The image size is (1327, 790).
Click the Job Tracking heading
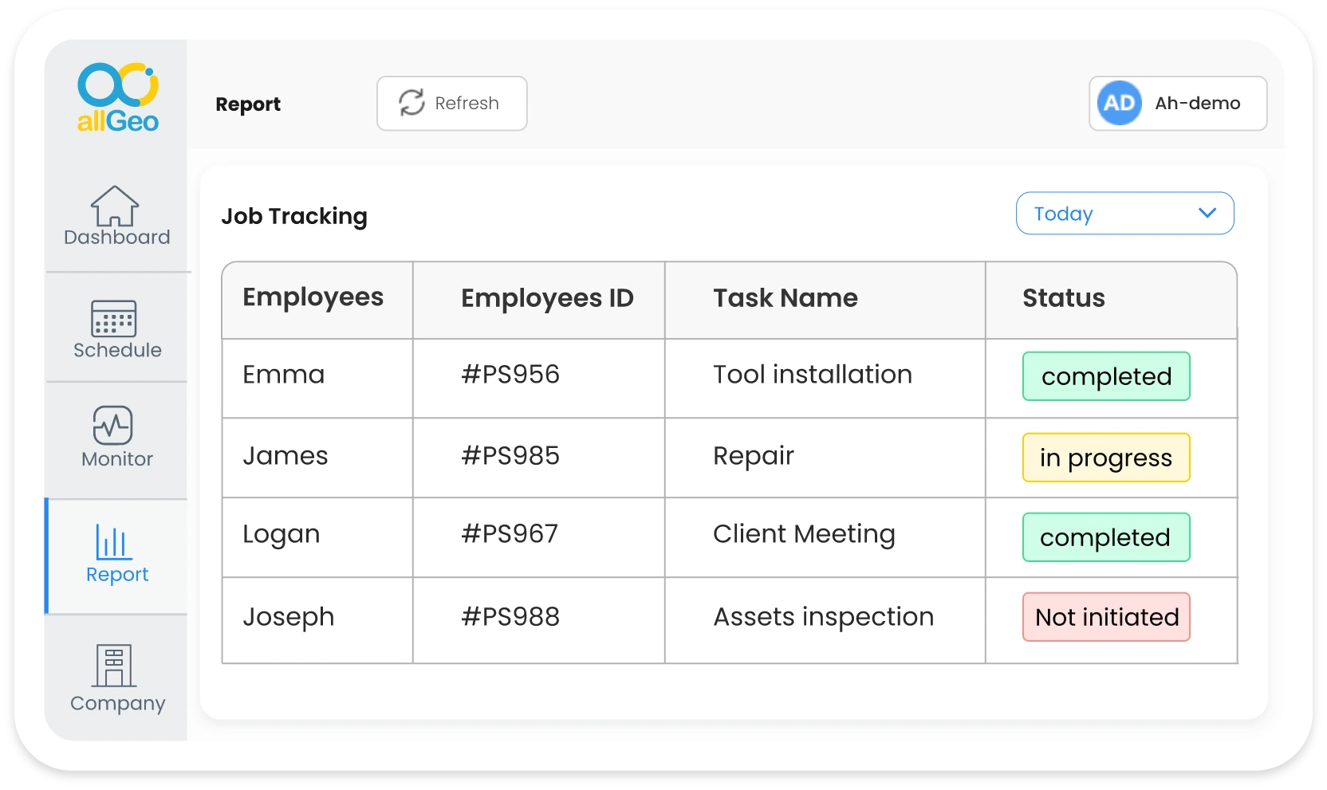tap(294, 216)
